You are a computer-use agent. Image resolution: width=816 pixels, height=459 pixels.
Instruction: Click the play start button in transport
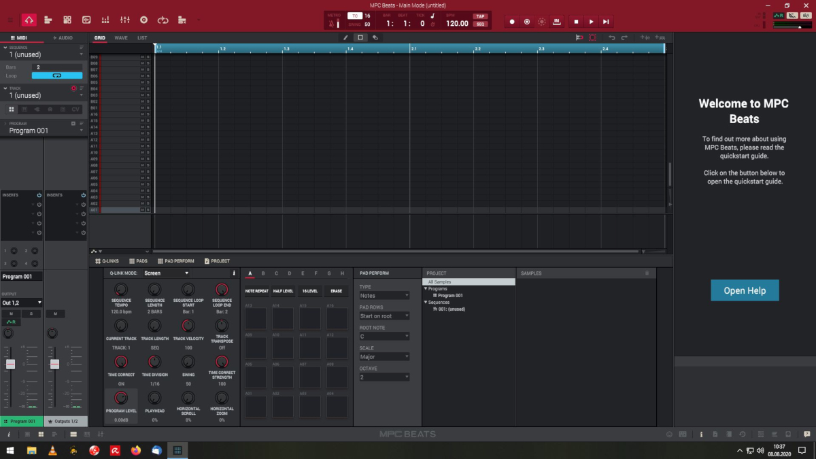pyautogui.click(x=606, y=22)
